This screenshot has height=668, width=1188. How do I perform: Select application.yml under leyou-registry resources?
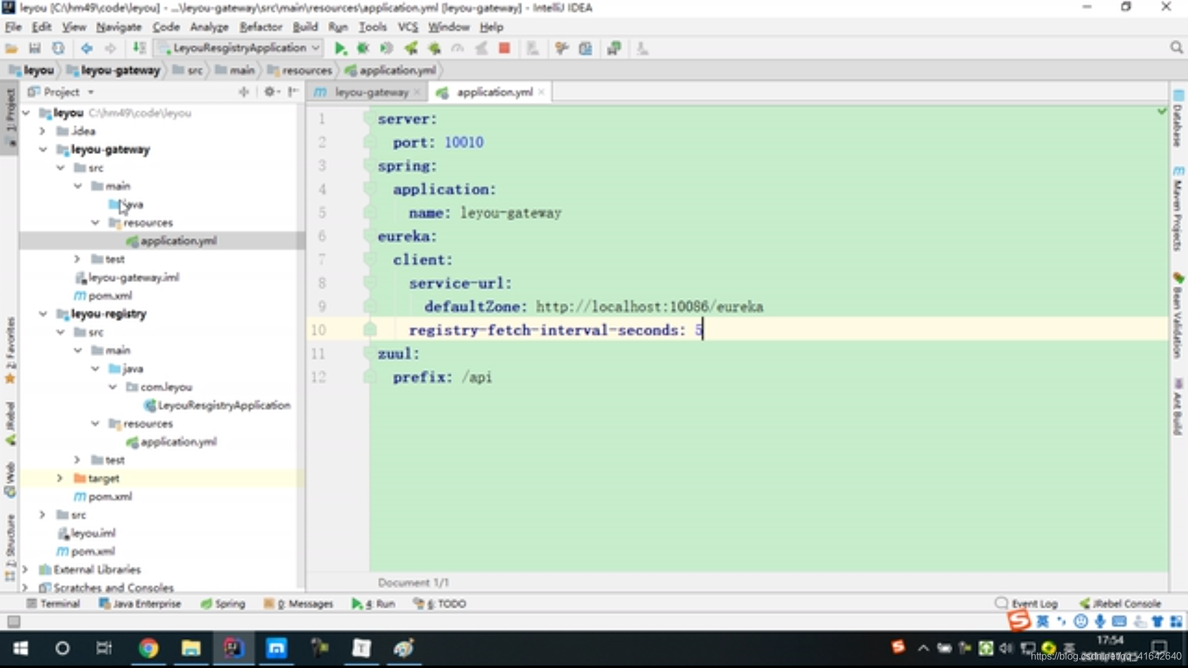171,442
